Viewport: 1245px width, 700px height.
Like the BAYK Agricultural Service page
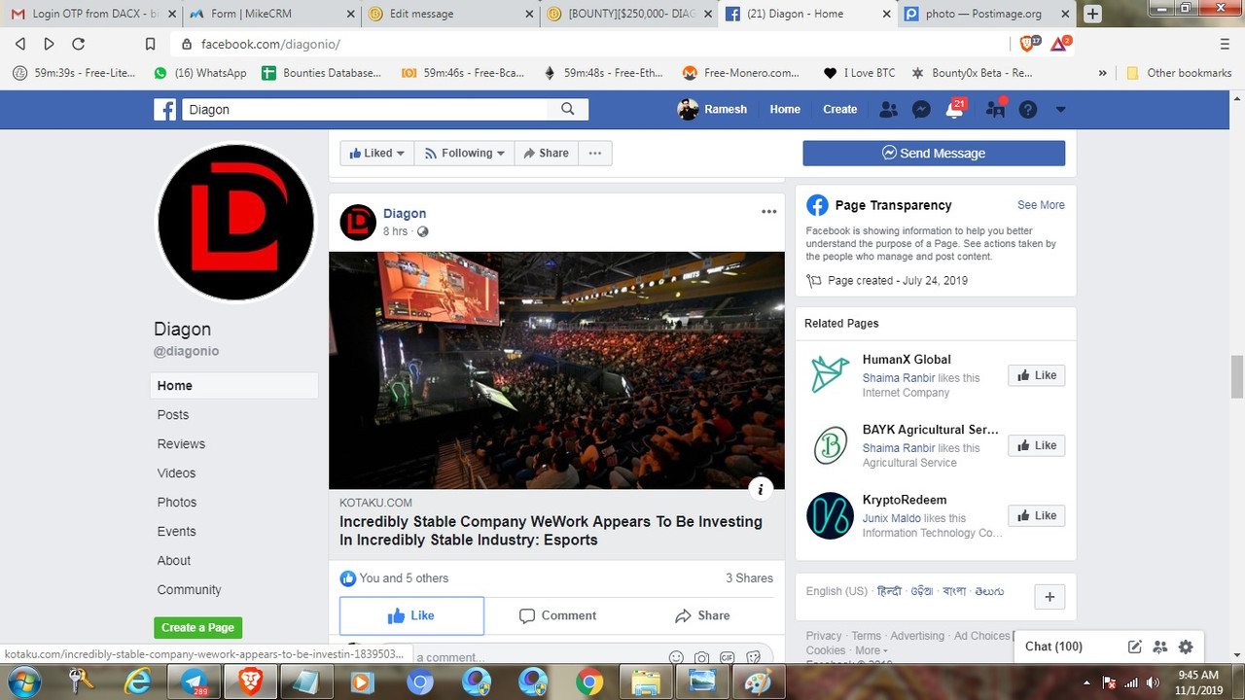1036,445
